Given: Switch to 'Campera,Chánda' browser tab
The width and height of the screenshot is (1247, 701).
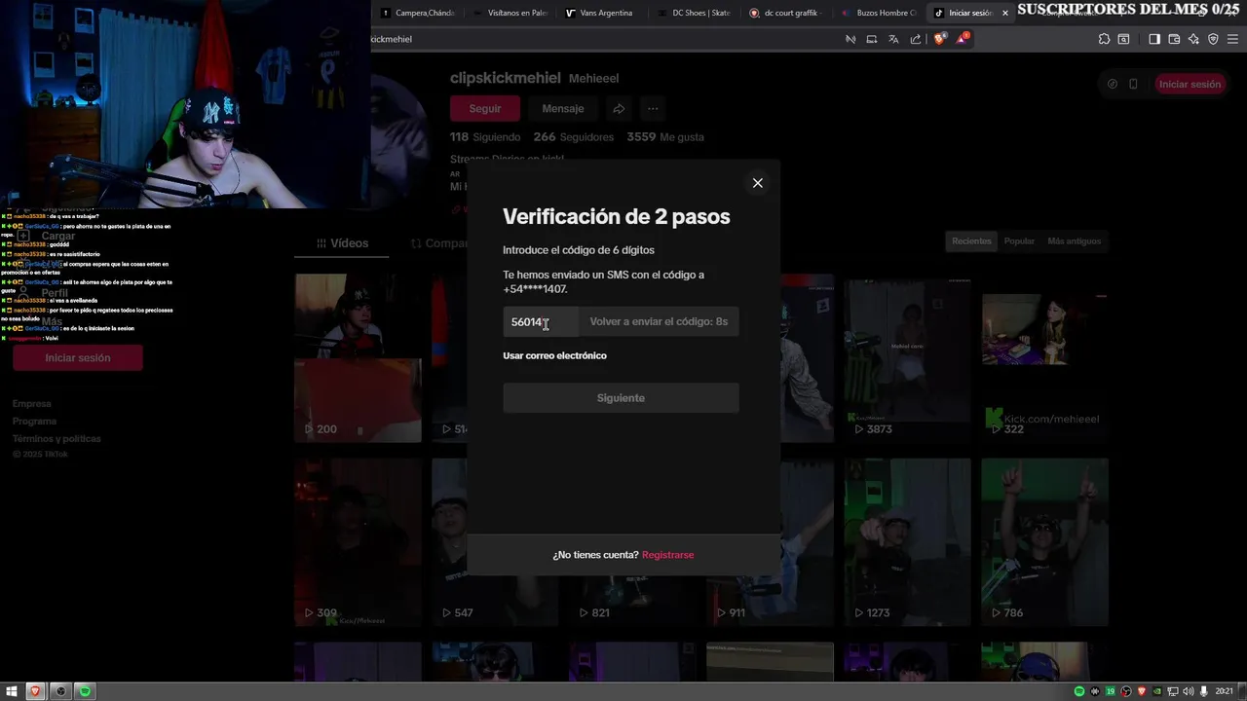Looking at the screenshot, I should [417, 13].
